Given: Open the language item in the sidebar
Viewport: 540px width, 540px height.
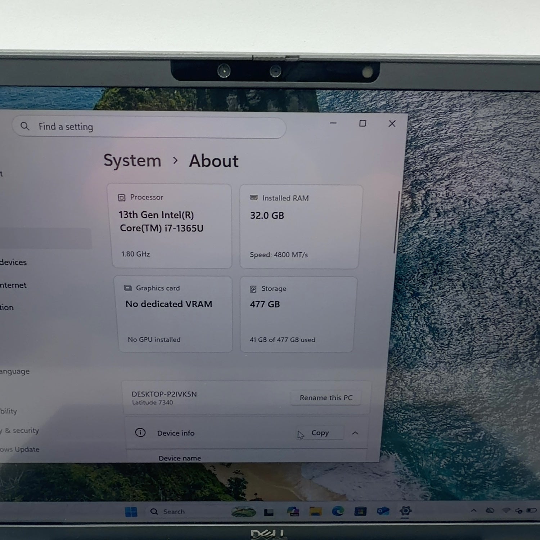Looking at the screenshot, I should coord(15,371).
